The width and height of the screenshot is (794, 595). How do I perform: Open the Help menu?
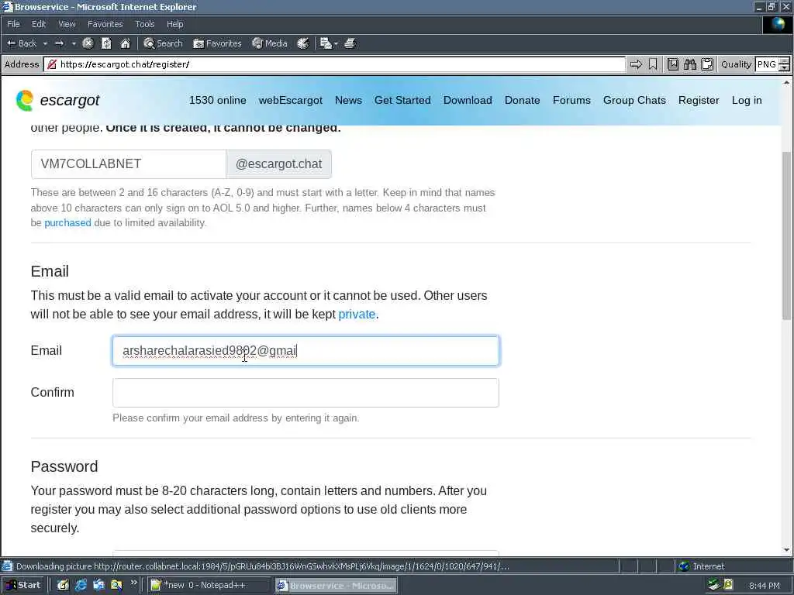pos(174,24)
